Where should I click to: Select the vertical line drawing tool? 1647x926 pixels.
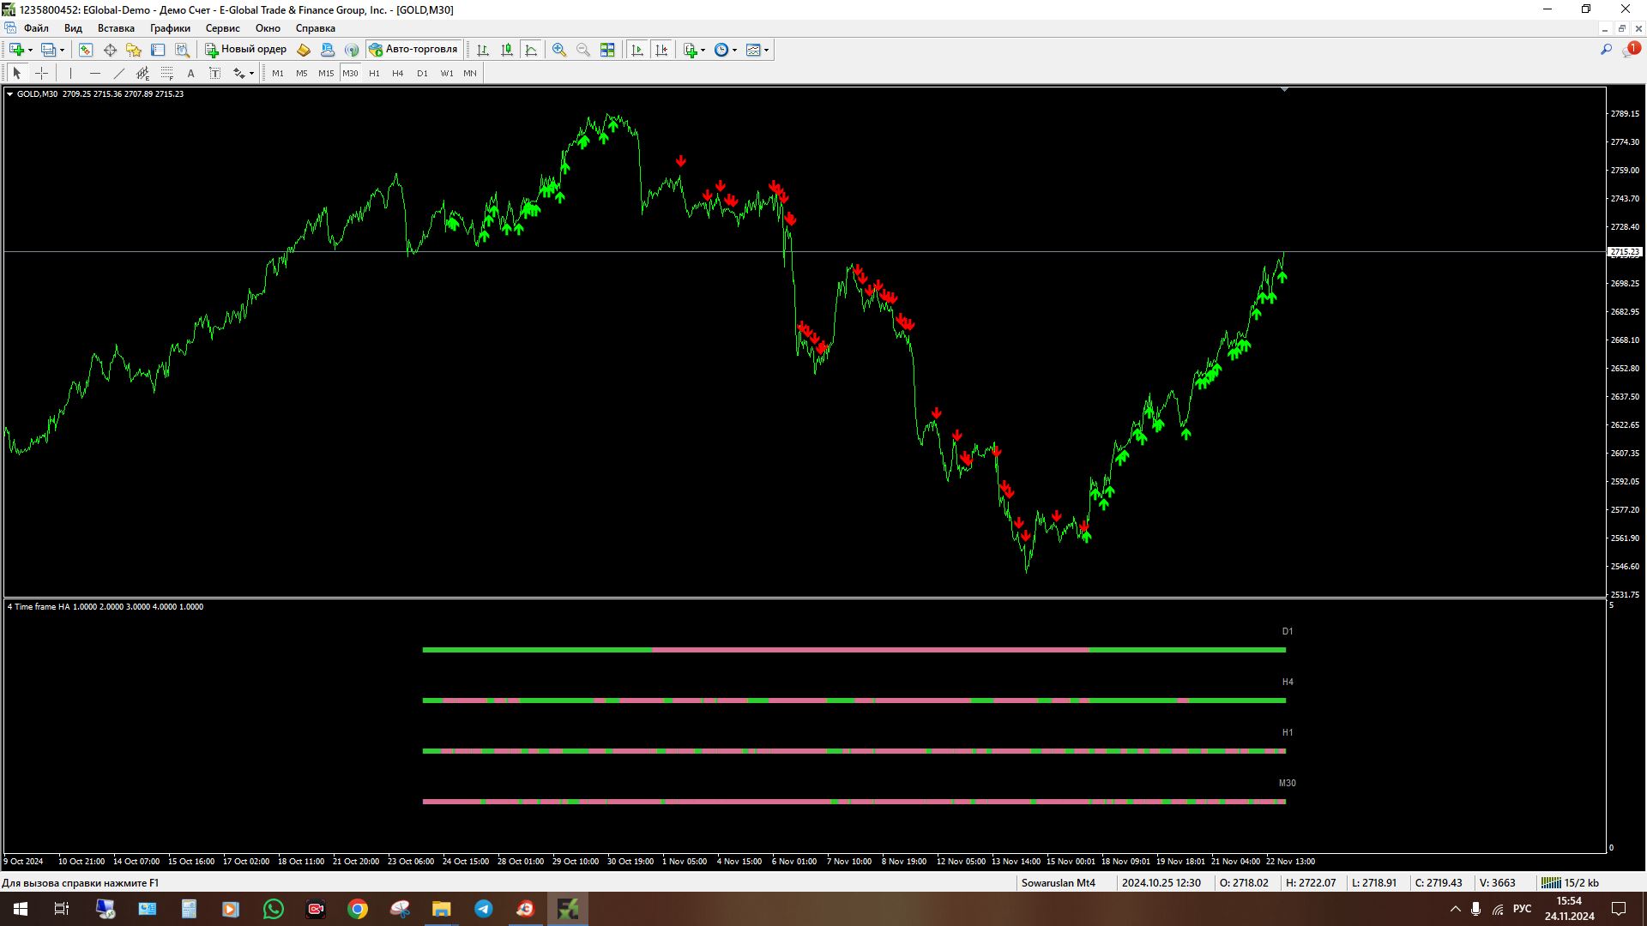[70, 73]
